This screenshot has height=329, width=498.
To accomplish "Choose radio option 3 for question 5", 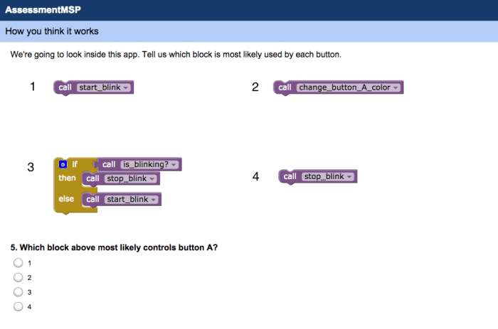I will (18, 292).
